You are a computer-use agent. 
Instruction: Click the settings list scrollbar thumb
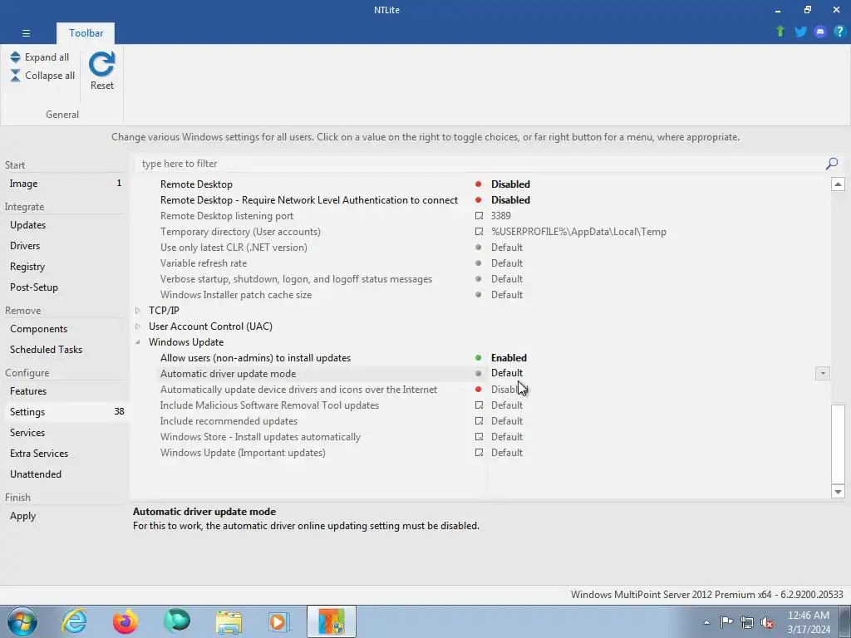pos(838,444)
